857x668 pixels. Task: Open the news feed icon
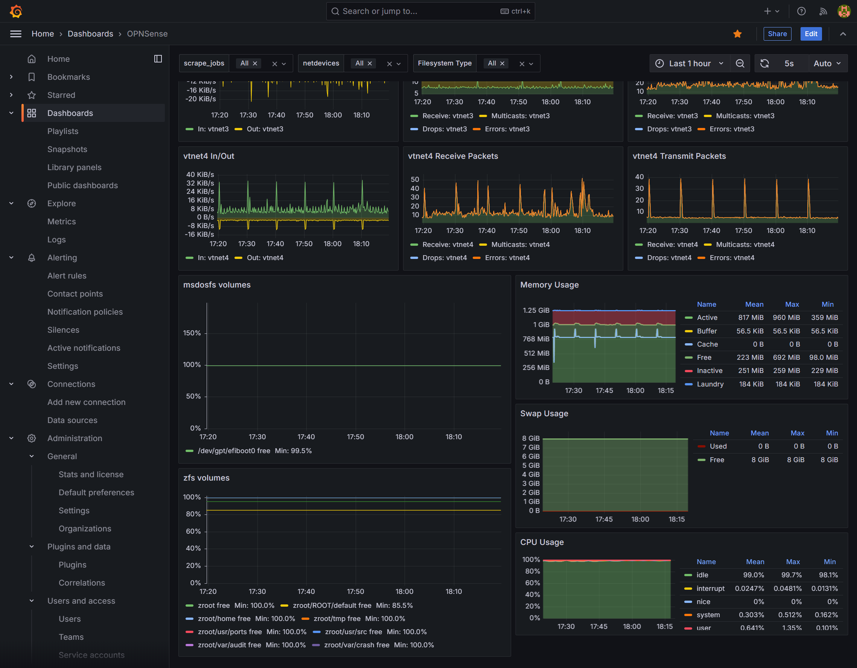pos(823,11)
